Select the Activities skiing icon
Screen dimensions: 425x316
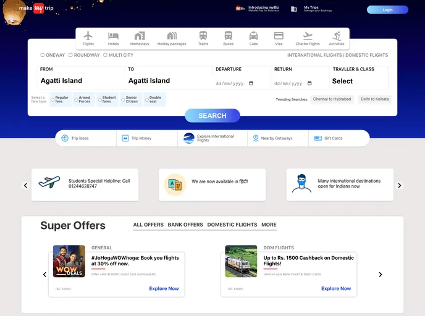[x=337, y=36]
